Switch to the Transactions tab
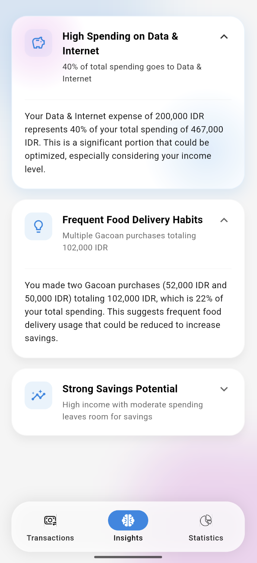 [50, 527]
